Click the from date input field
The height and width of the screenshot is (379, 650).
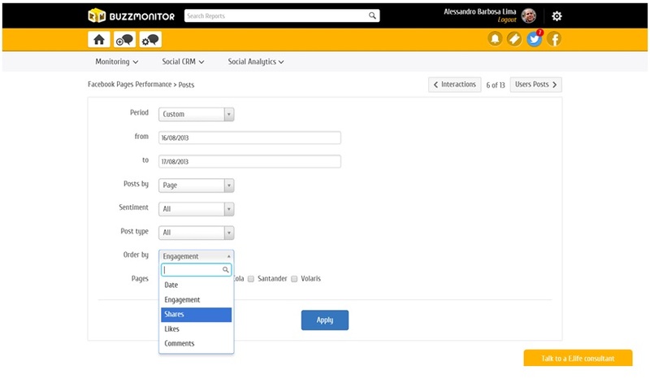tap(249, 138)
